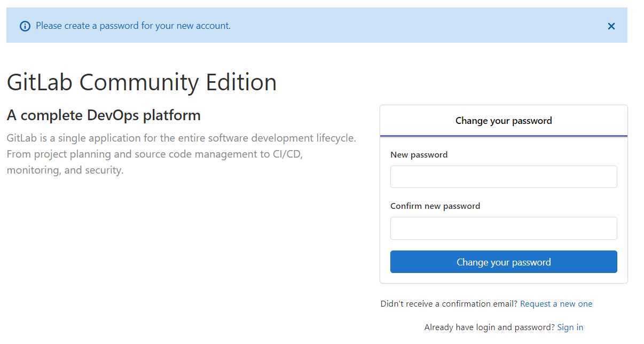Follow the Sign in link
Viewport: 644px width, 344px height.
tap(570, 327)
